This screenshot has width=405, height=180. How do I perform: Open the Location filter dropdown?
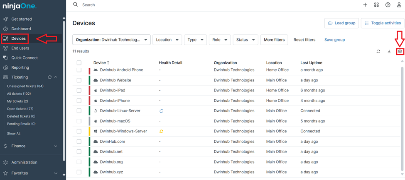(167, 40)
